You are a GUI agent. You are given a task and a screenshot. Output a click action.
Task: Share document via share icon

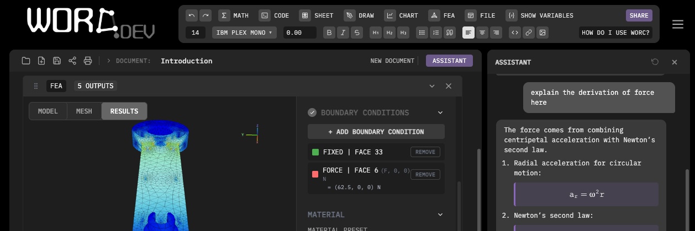pos(72,61)
